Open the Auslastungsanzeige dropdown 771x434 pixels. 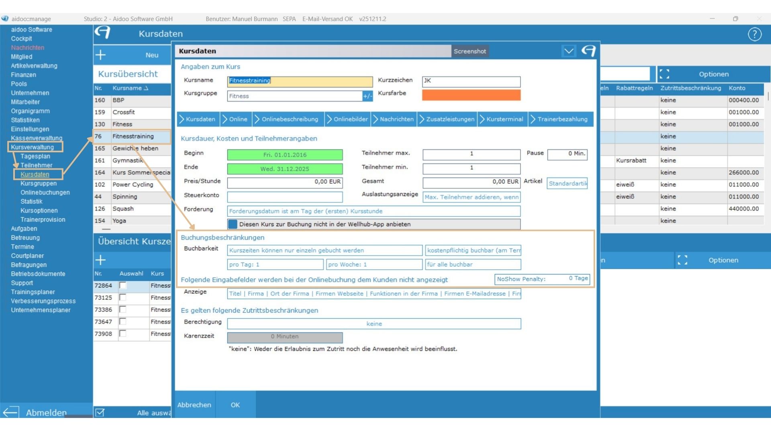pos(471,197)
